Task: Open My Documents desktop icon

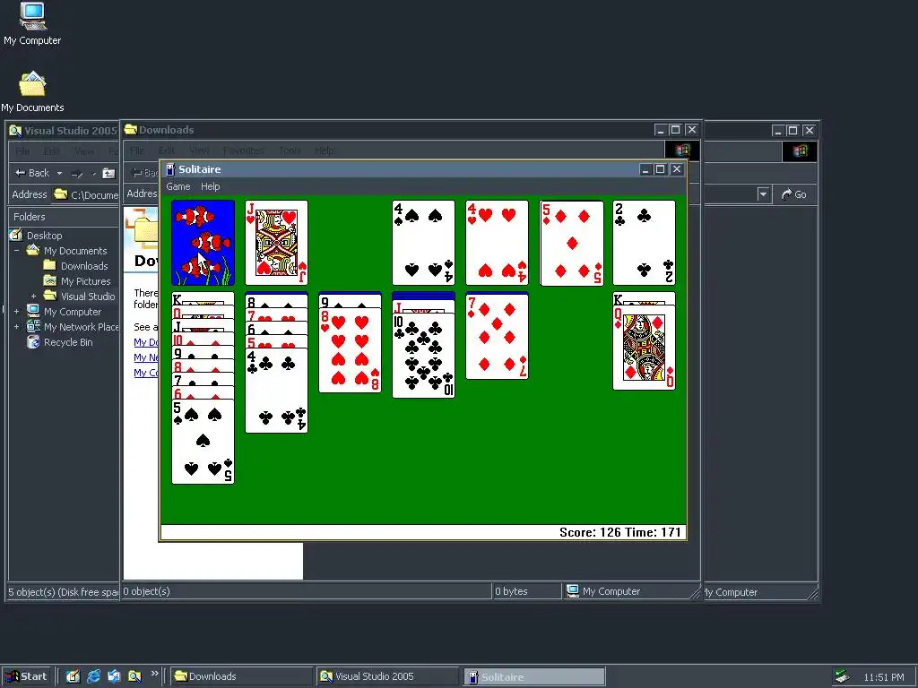Action: [32, 91]
